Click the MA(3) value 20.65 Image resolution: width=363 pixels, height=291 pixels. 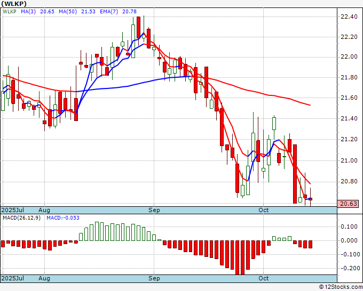pyautogui.click(x=47, y=12)
